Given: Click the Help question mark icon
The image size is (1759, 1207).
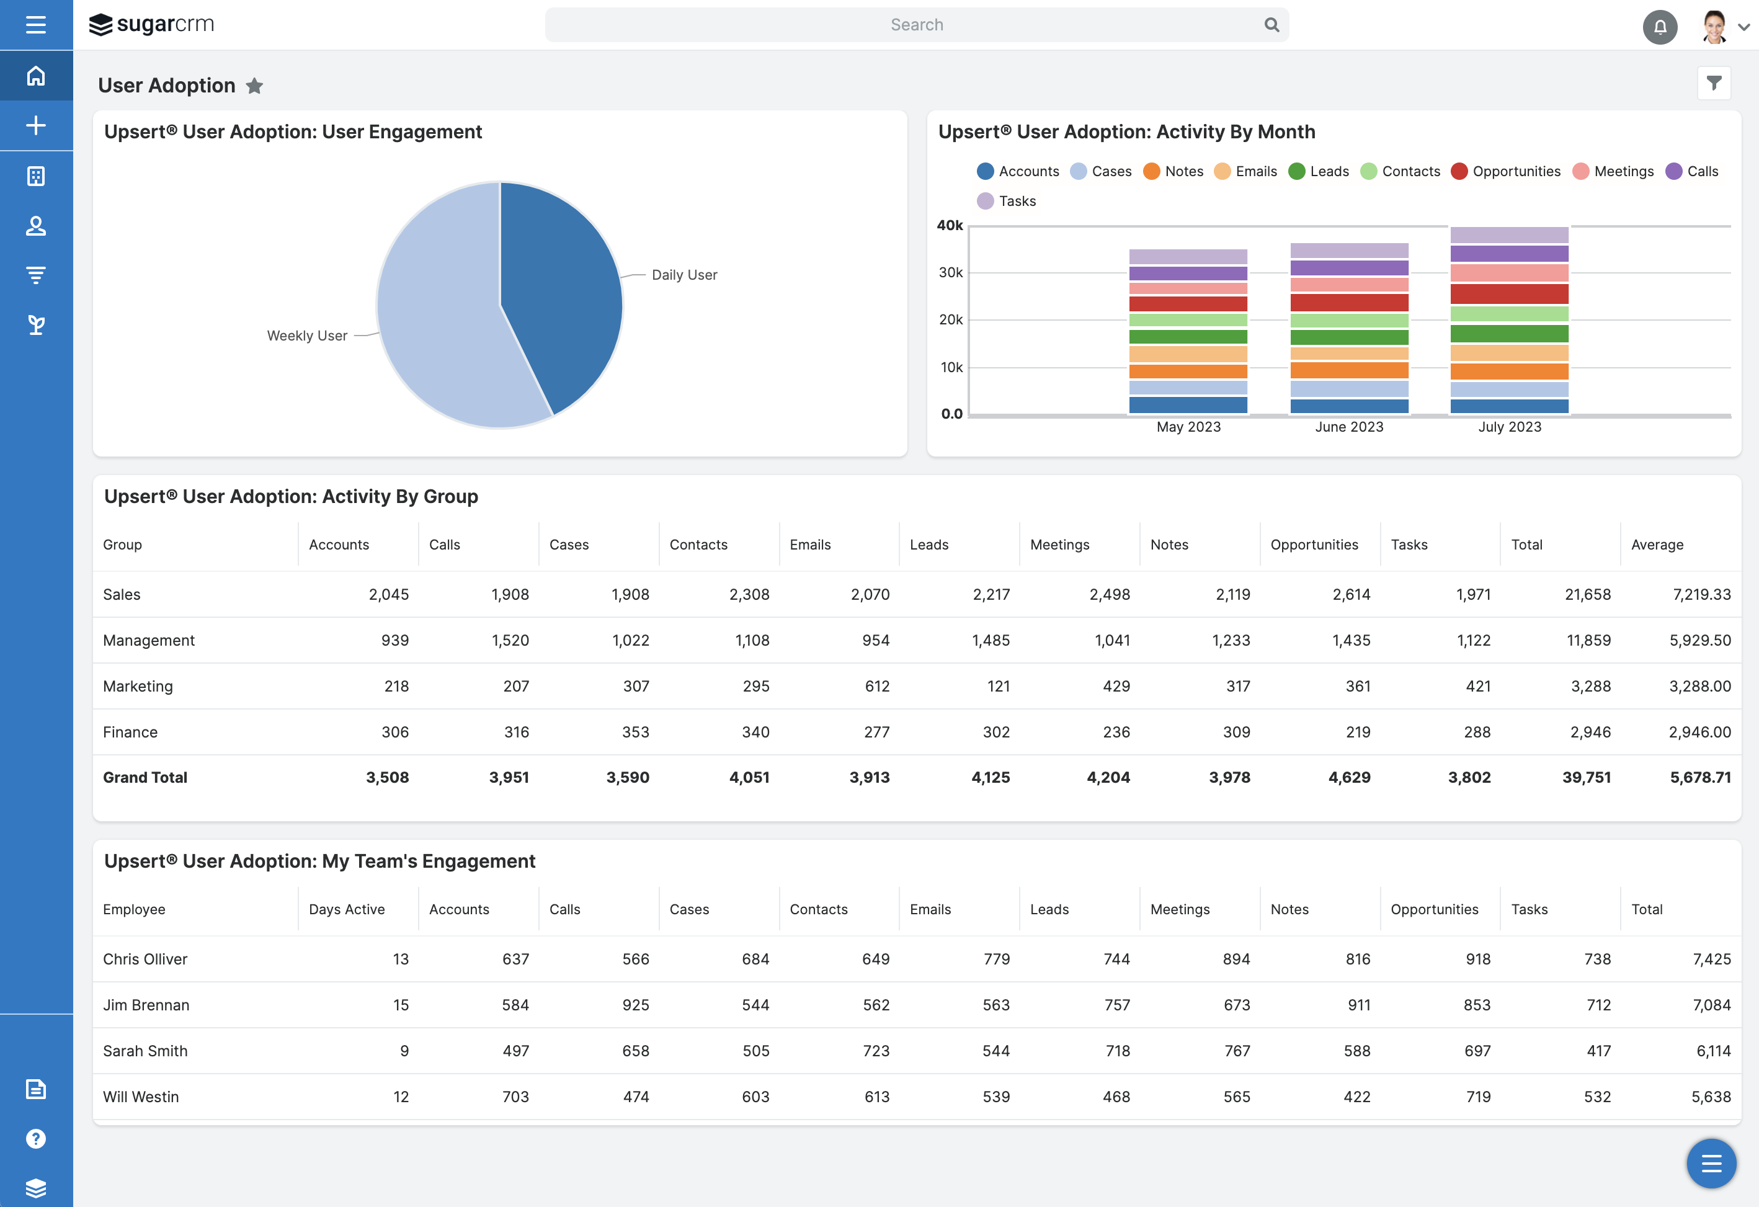Looking at the screenshot, I should 35,1139.
